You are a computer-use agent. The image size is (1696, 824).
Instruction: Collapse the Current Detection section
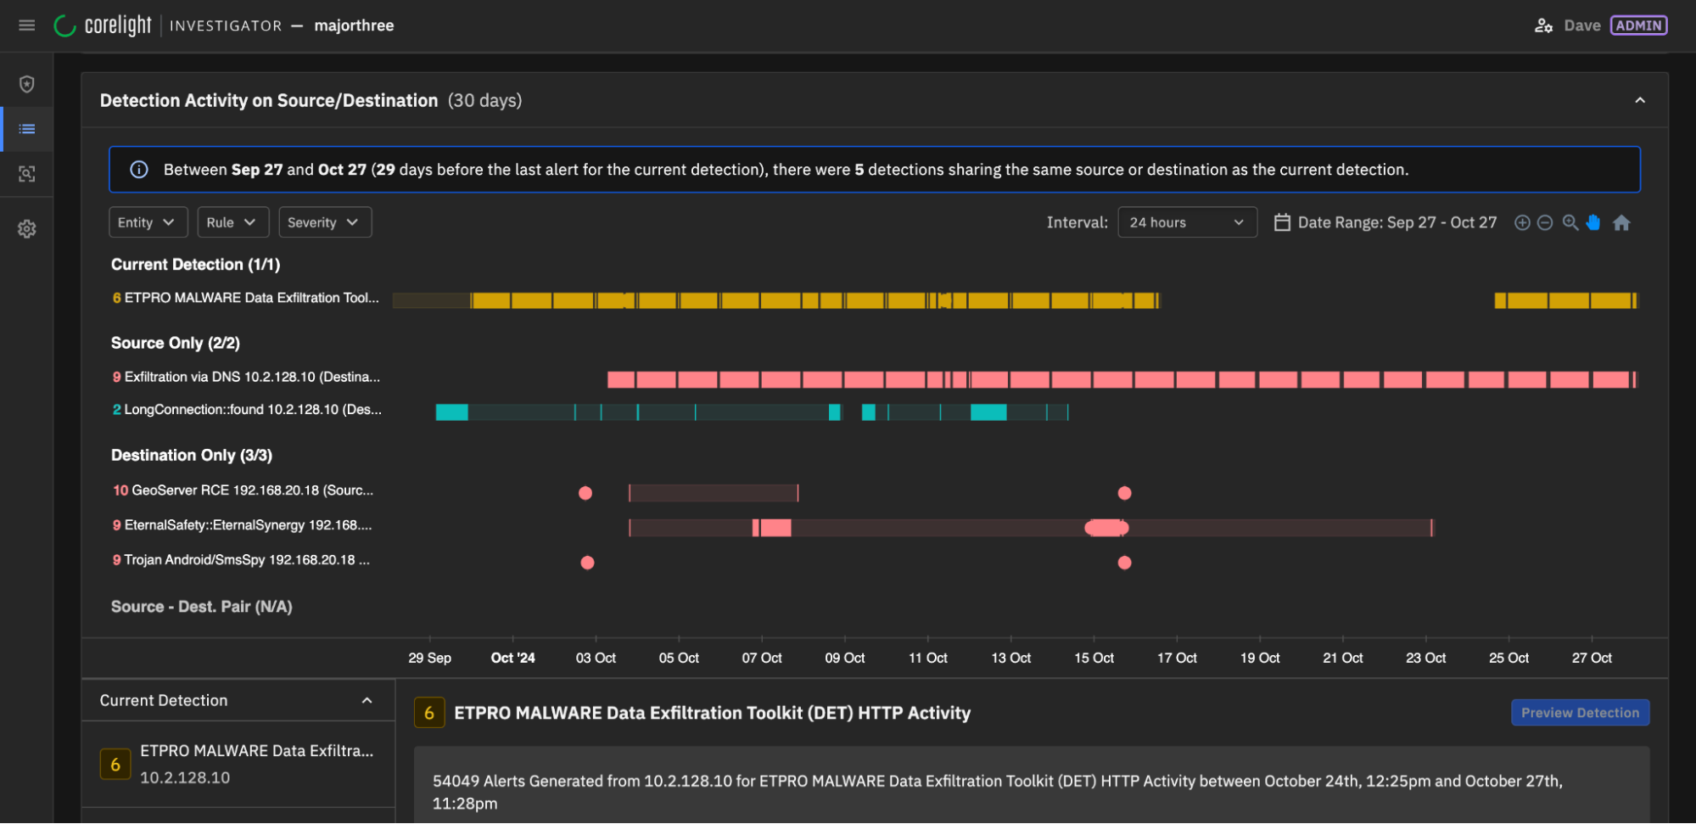click(367, 700)
